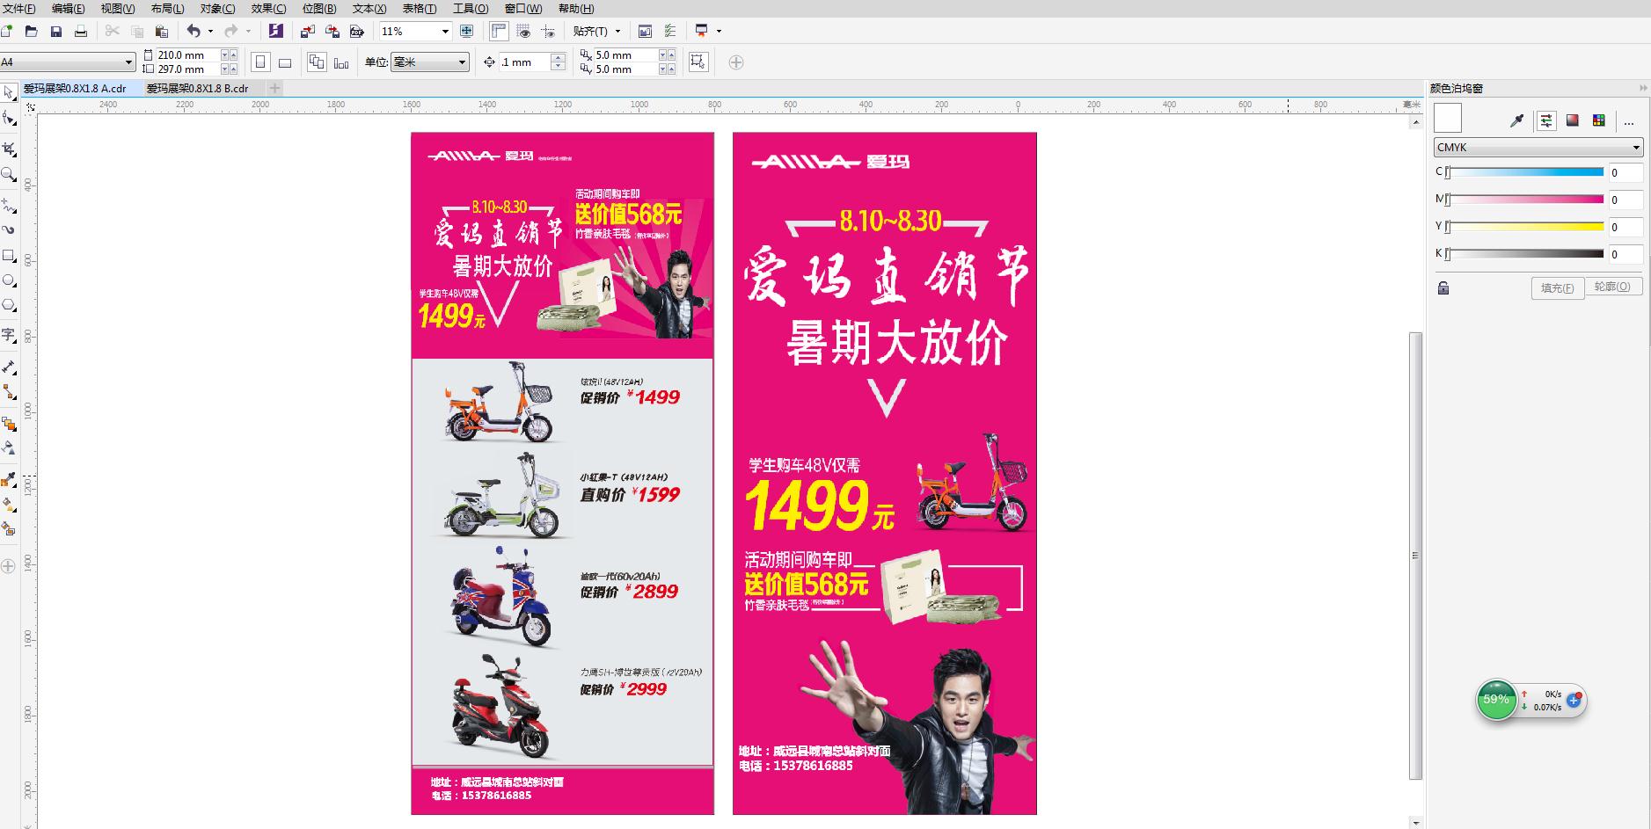Click the Open file folder icon
The height and width of the screenshot is (829, 1651).
coord(32,31)
